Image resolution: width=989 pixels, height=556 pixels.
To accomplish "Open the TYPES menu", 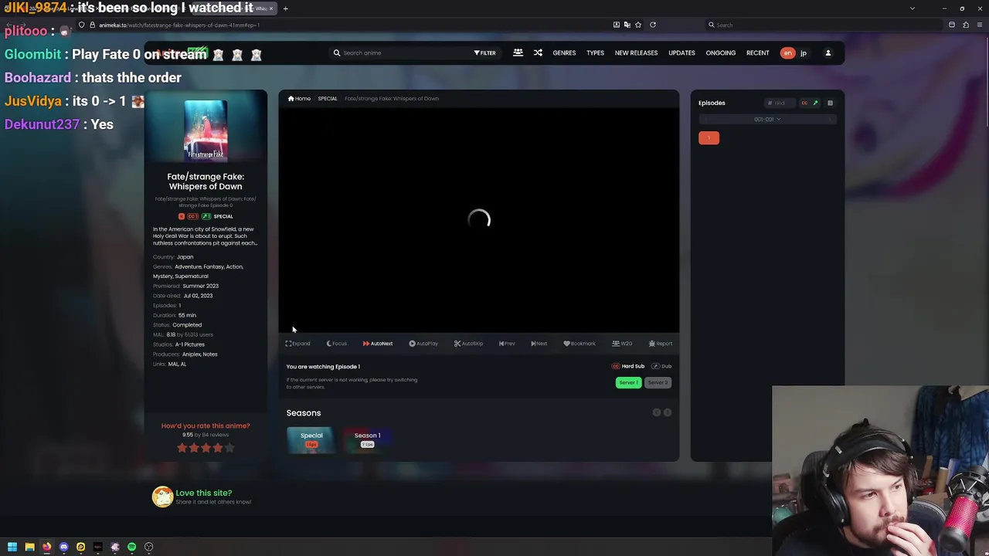I will (x=595, y=53).
